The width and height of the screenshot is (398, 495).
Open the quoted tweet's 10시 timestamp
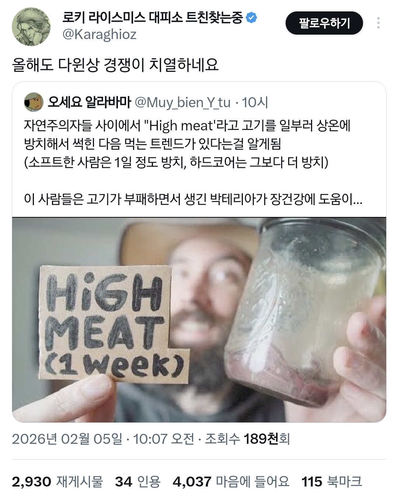pyautogui.click(x=255, y=102)
